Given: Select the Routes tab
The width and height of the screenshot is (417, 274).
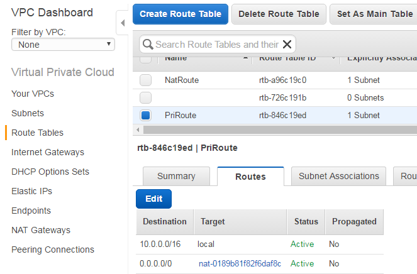Looking at the screenshot, I should pyautogui.click(x=250, y=177).
